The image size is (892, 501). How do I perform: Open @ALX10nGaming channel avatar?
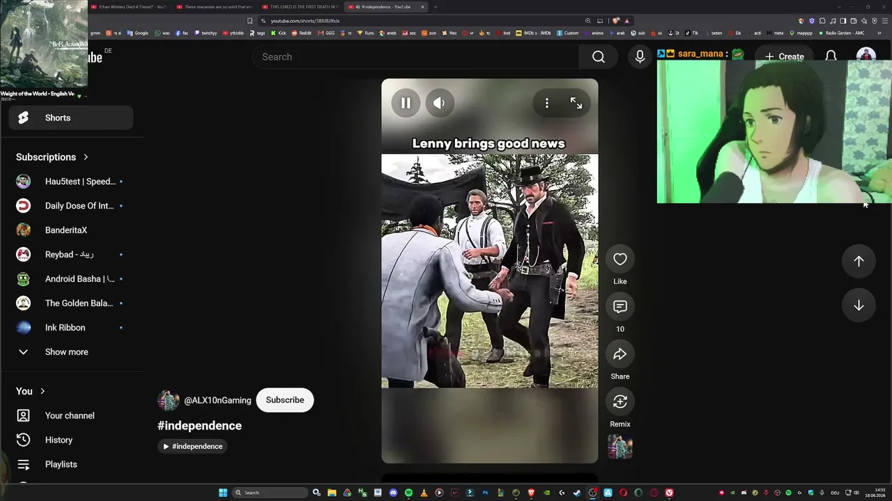[169, 400]
